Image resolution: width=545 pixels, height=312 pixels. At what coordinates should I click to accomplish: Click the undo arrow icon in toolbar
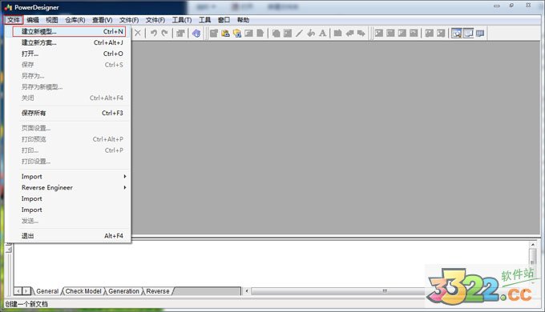154,33
